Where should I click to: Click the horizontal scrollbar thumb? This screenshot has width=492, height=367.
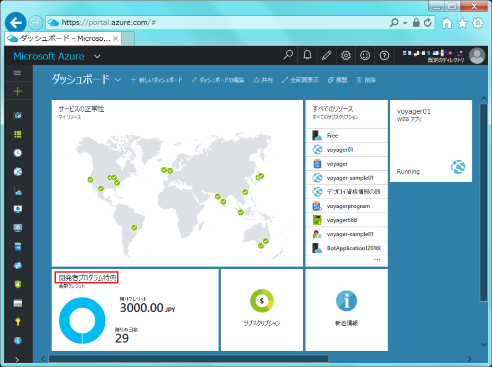point(188,358)
